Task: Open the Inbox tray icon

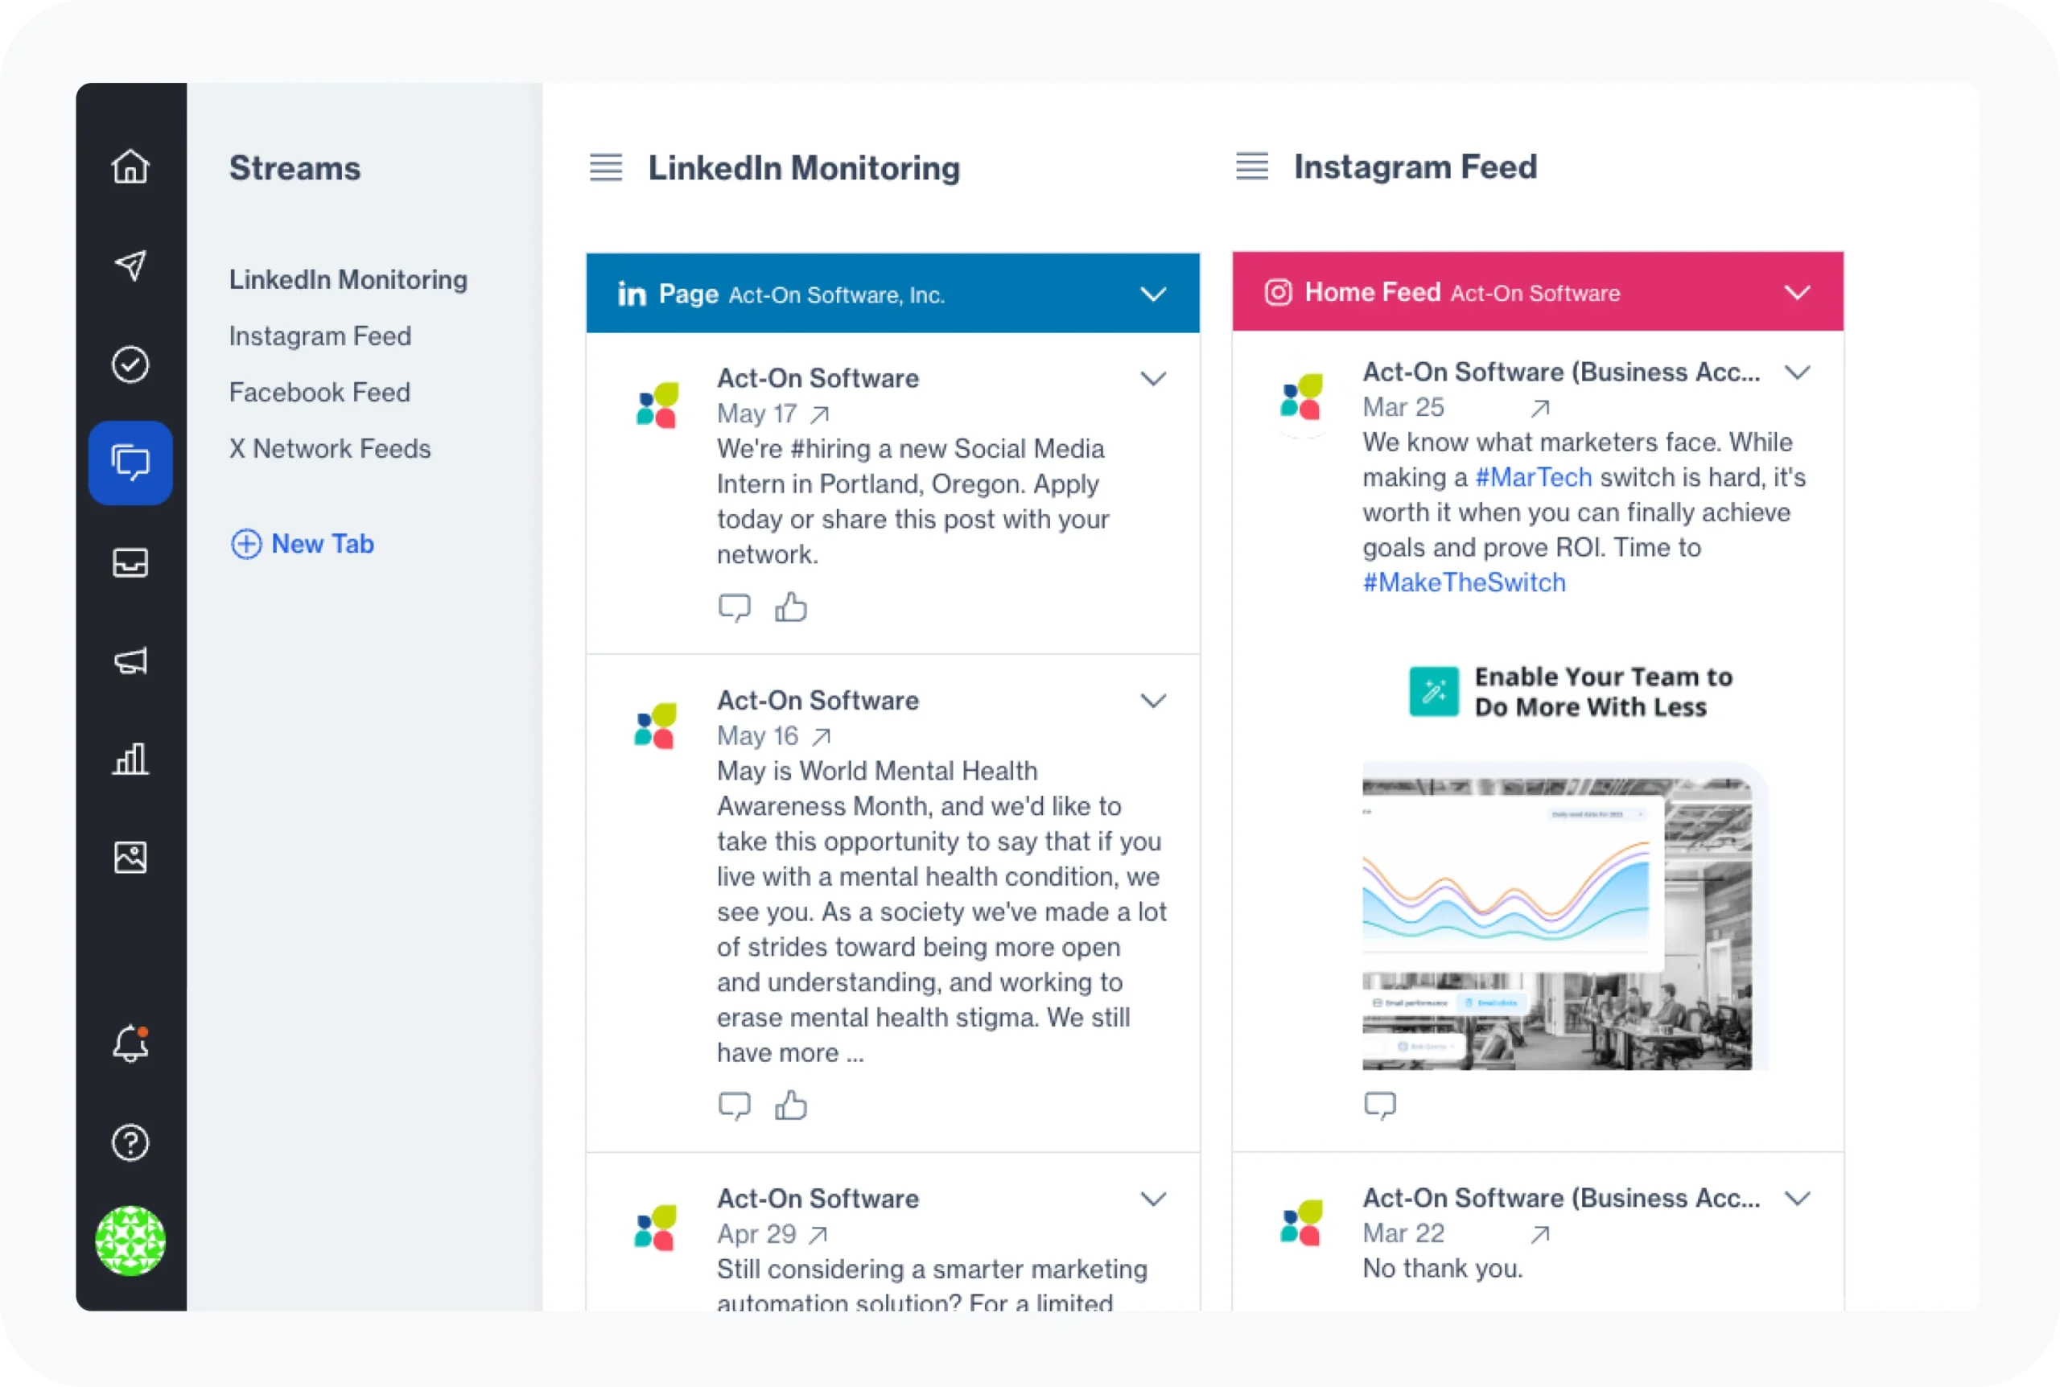Action: point(130,562)
